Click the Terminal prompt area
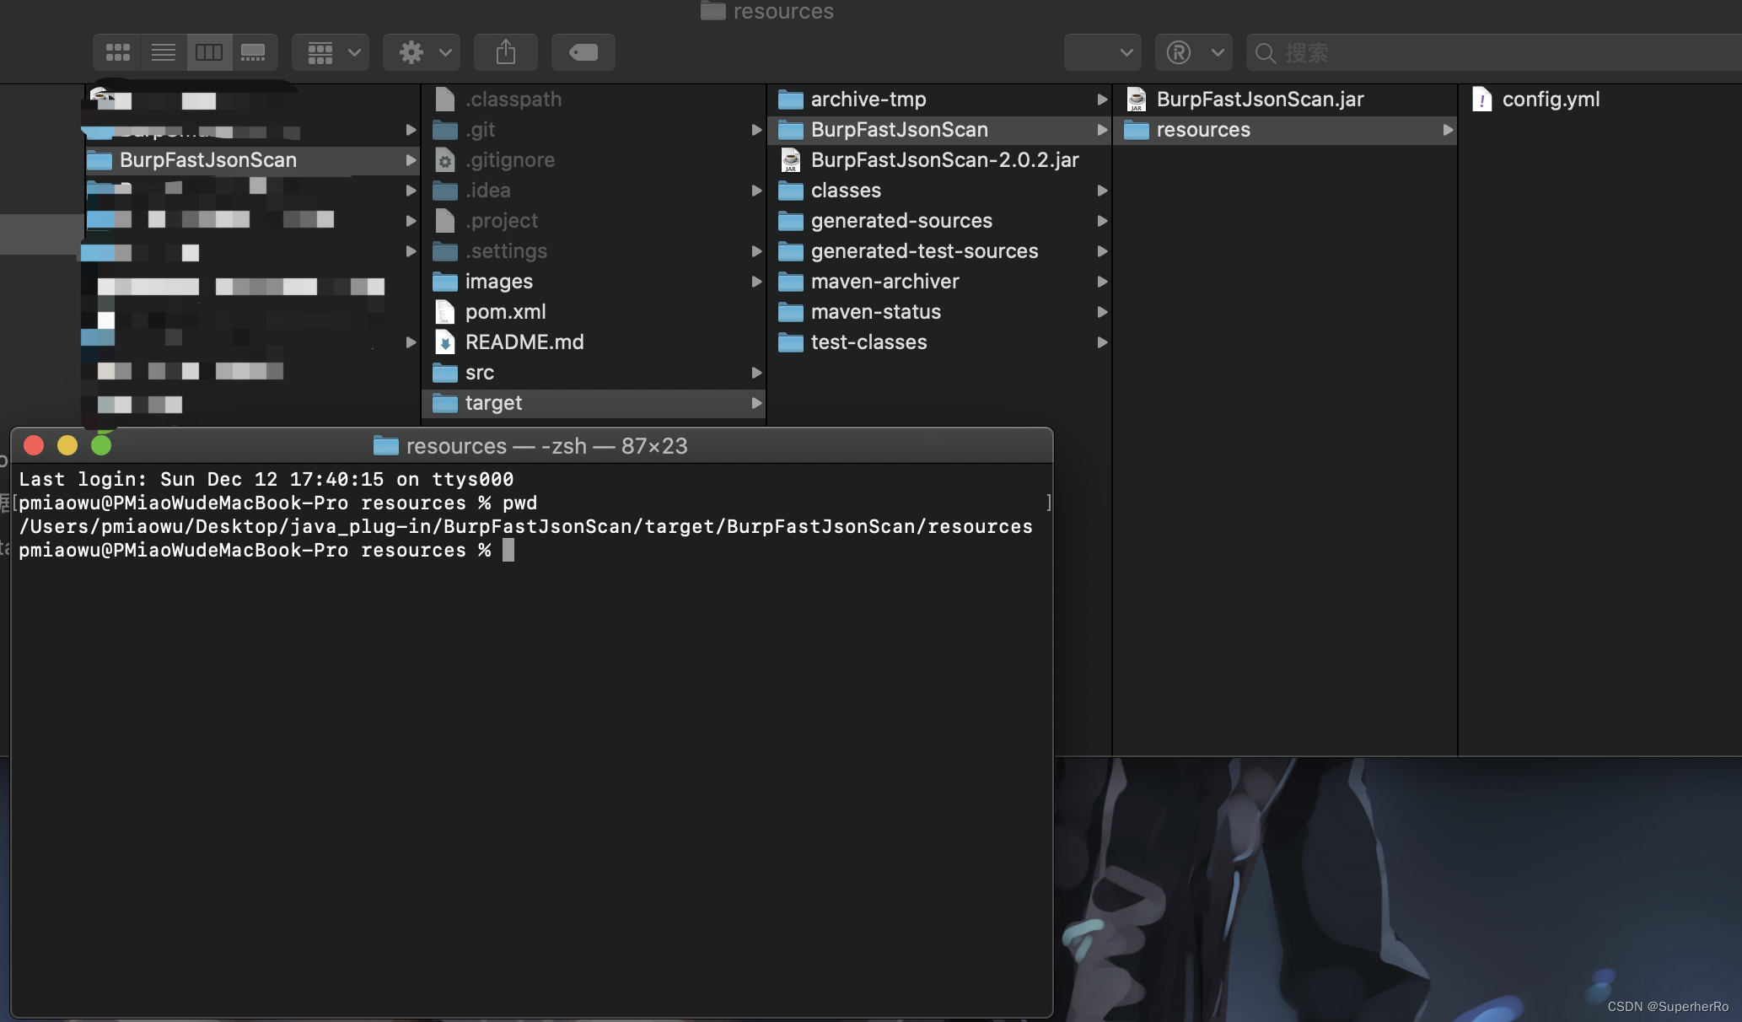1742x1022 pixels. (x=509, y=550)
